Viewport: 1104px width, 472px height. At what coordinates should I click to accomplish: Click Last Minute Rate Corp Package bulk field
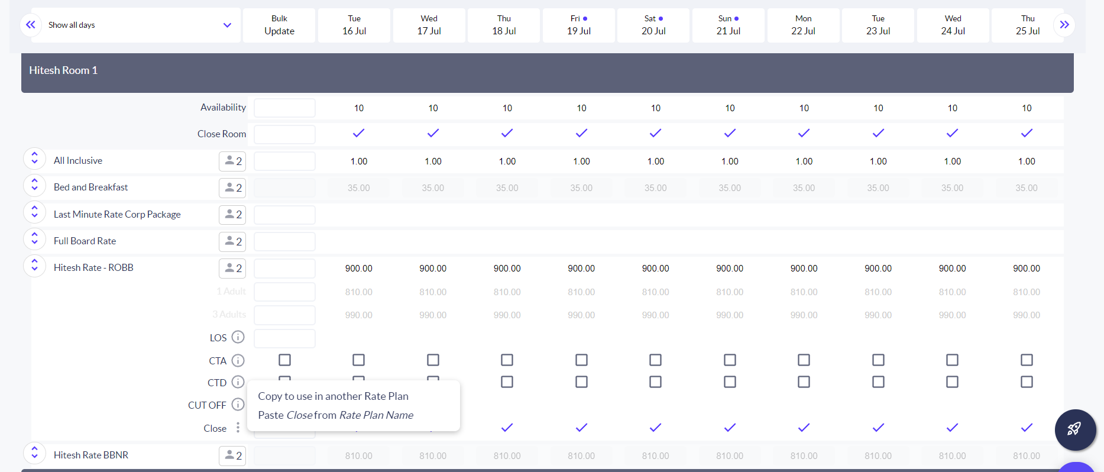point(284,215)
